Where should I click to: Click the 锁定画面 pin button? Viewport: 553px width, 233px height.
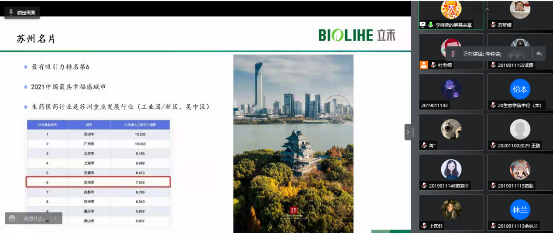pyautogui.click(x=22, y=13)
